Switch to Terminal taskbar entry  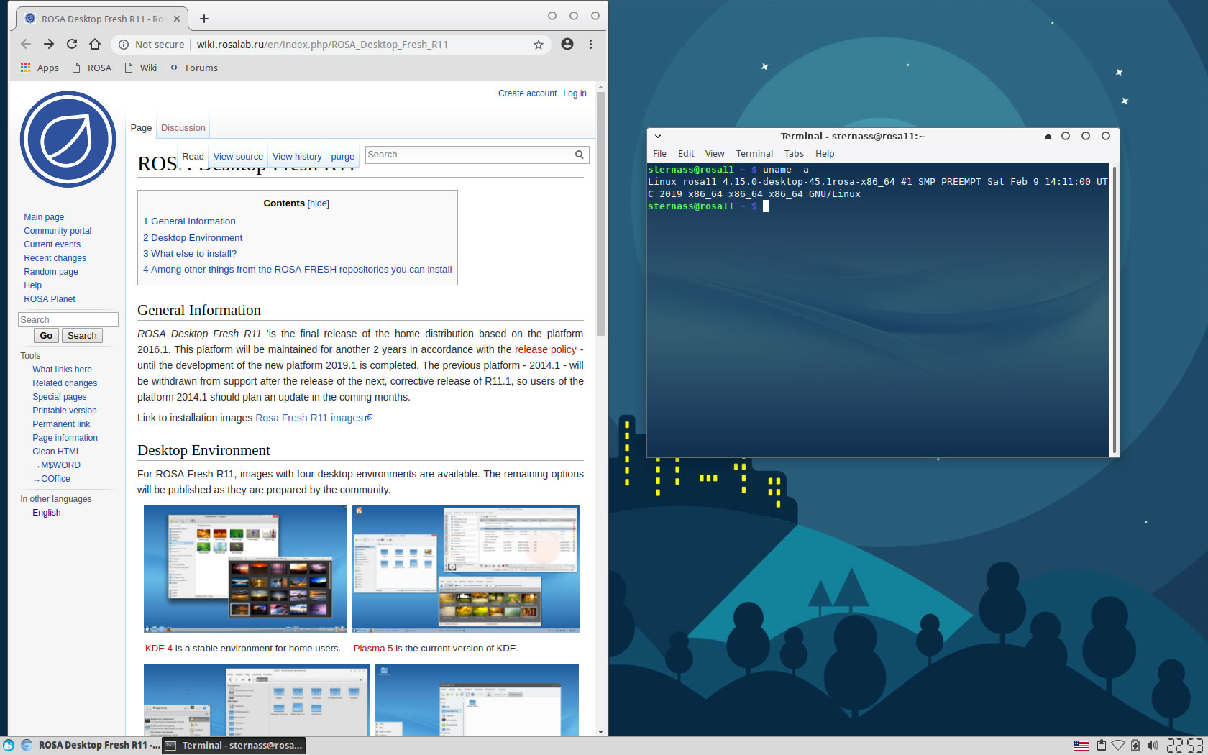pos(234,746)
